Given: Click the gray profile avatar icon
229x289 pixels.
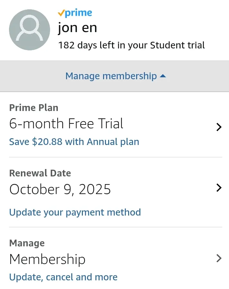Looking at the screenshot, I should (30, 30).
